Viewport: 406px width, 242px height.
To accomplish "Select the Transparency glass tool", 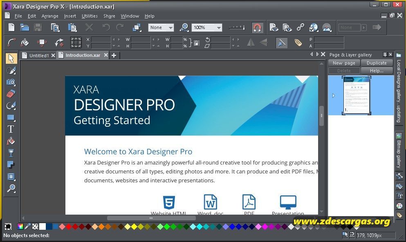I will click(11, 153).
